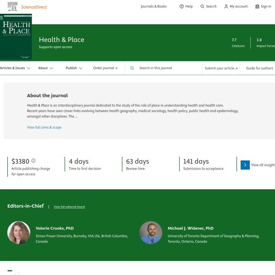Open Help via question mark icon
The image size is (275, 275).
point(181,6)
